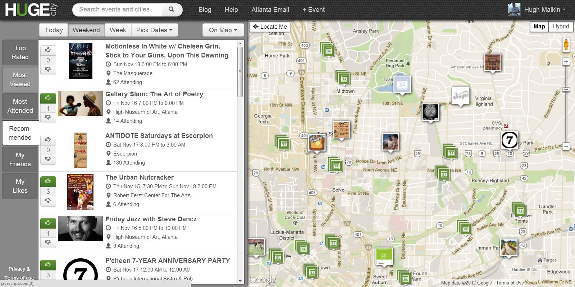Like ANTIDOTE Saturdays at Escorpion

tap(48, 140)
